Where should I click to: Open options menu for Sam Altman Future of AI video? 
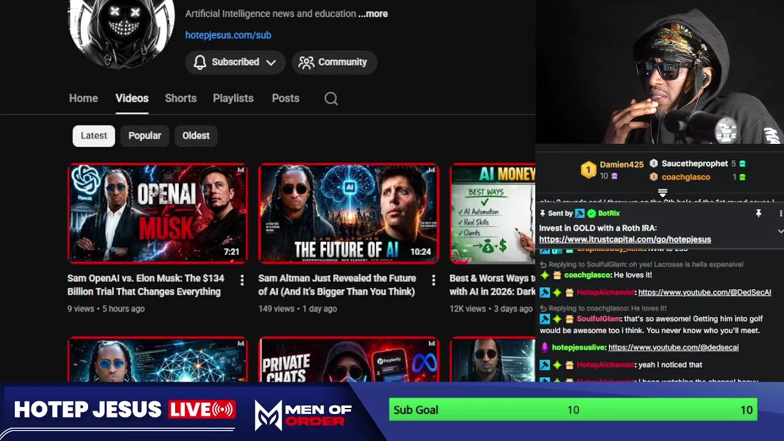coord(433,280)
